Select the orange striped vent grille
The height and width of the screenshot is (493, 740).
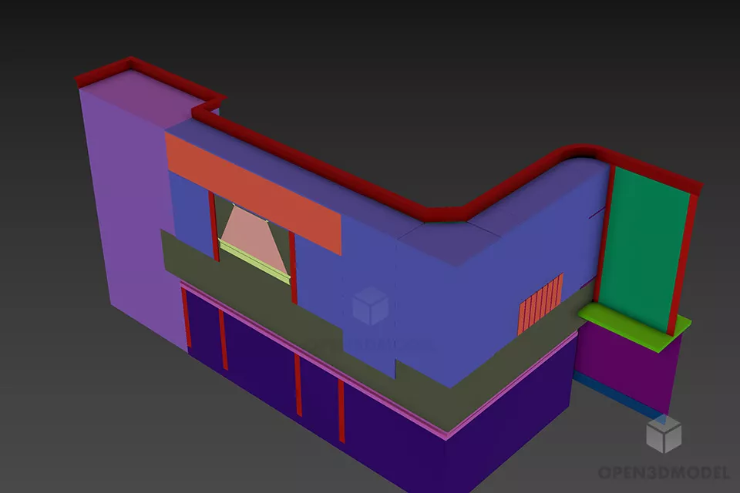pyautogui.click(x=540, y=304)
